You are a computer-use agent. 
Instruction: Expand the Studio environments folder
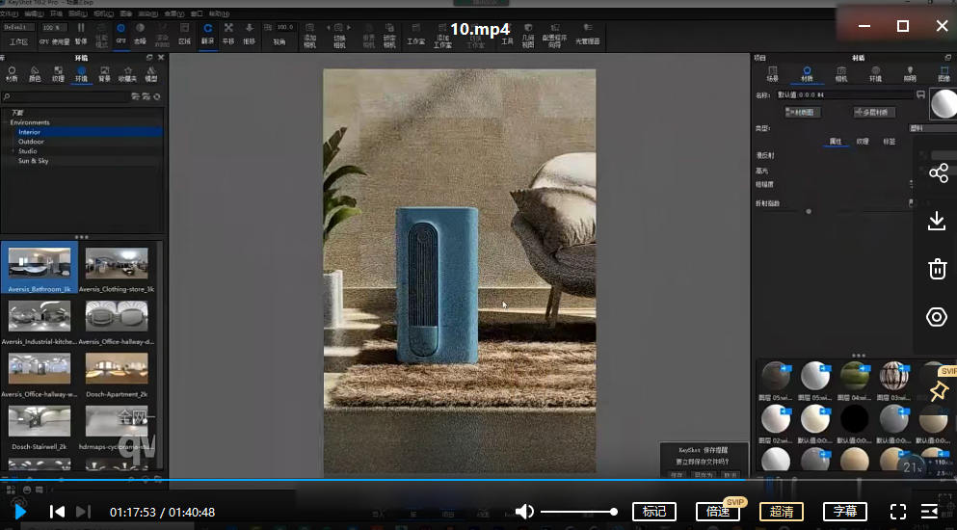[27, 151]
